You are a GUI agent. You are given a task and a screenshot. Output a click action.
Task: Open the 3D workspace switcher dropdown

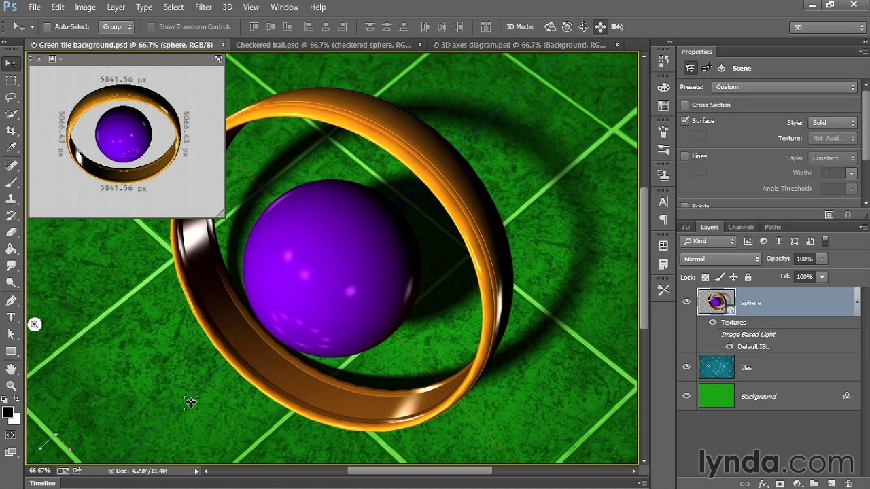tap(827, 27)
